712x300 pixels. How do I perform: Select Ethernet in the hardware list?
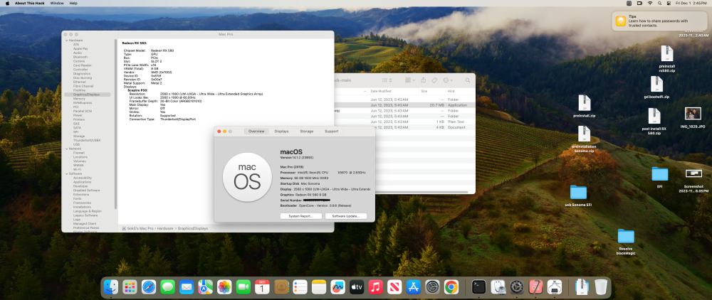pos(80,82)
